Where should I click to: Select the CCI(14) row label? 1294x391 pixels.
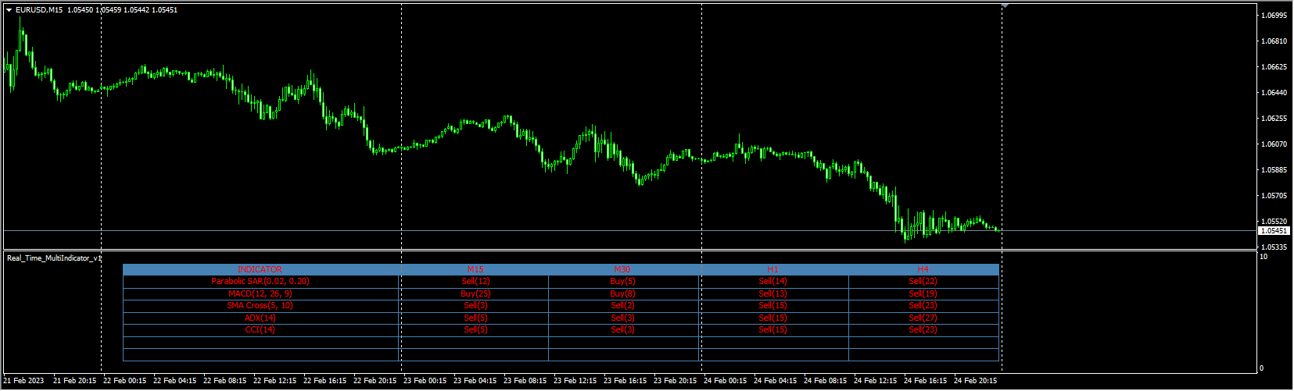pos(260,329)
